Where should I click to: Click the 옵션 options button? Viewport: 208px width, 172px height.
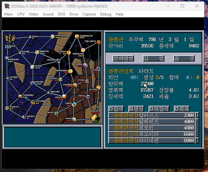pos(184,58)
